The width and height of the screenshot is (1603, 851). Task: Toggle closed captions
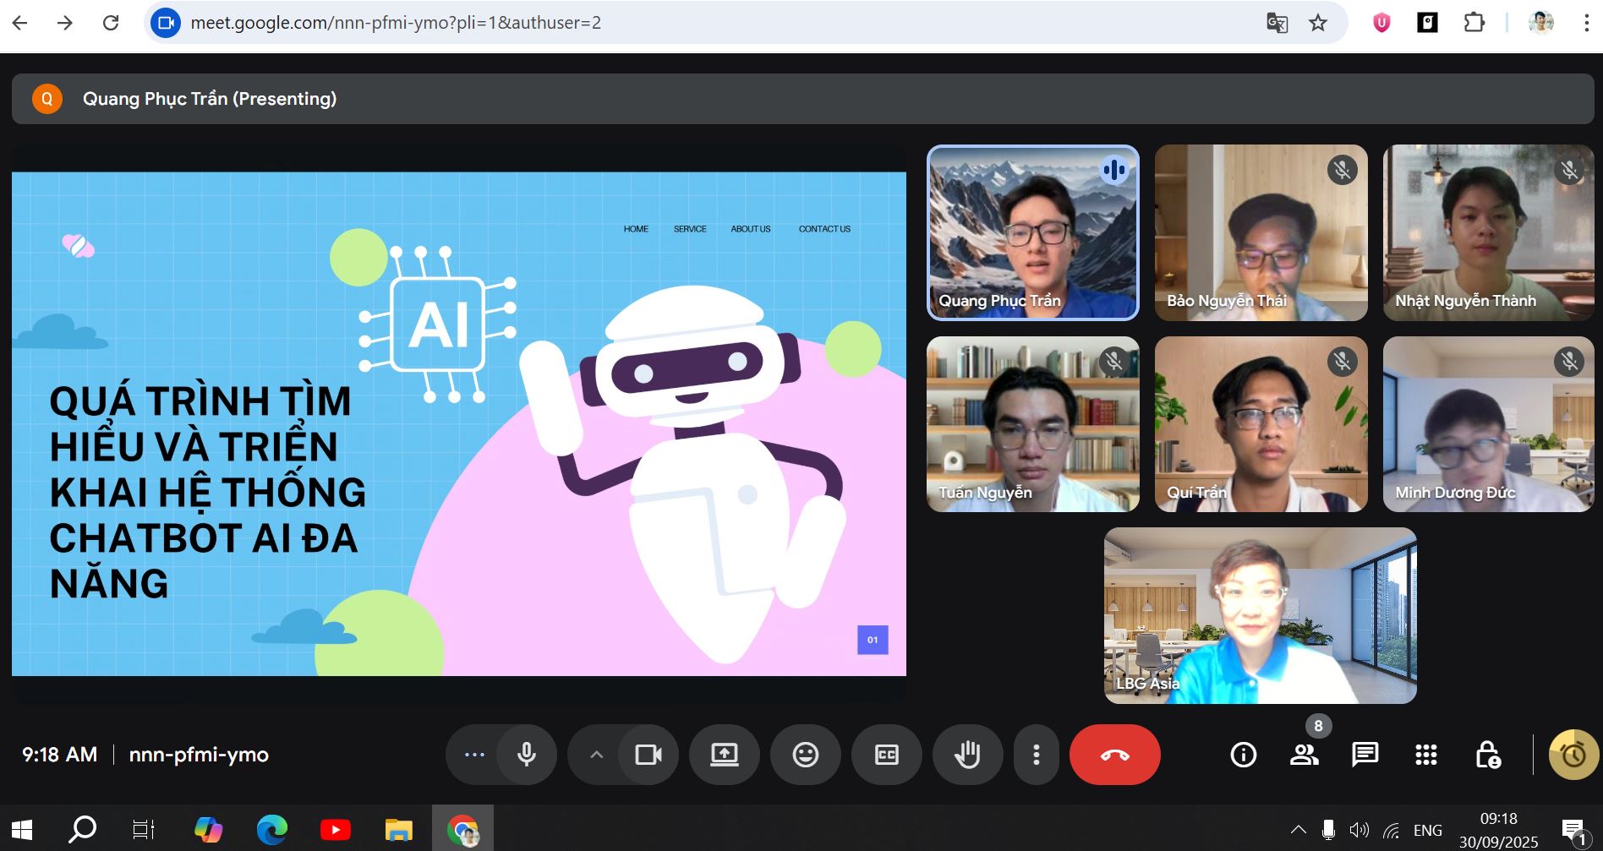point(886,755)
